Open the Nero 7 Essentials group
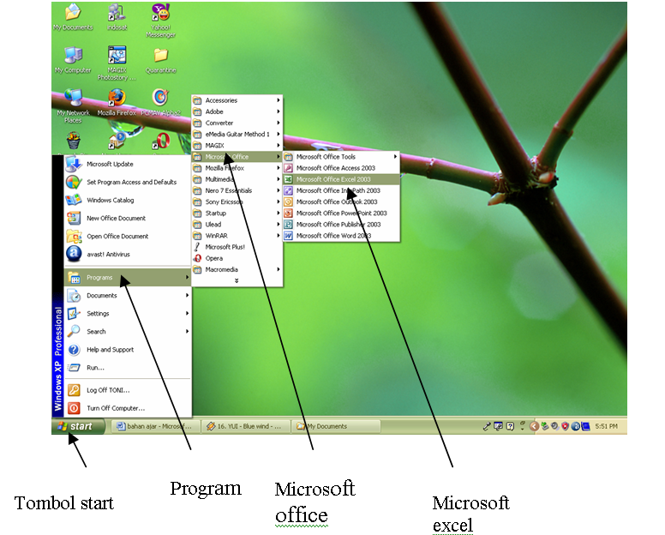665x535 pixels. pos(237,190)
